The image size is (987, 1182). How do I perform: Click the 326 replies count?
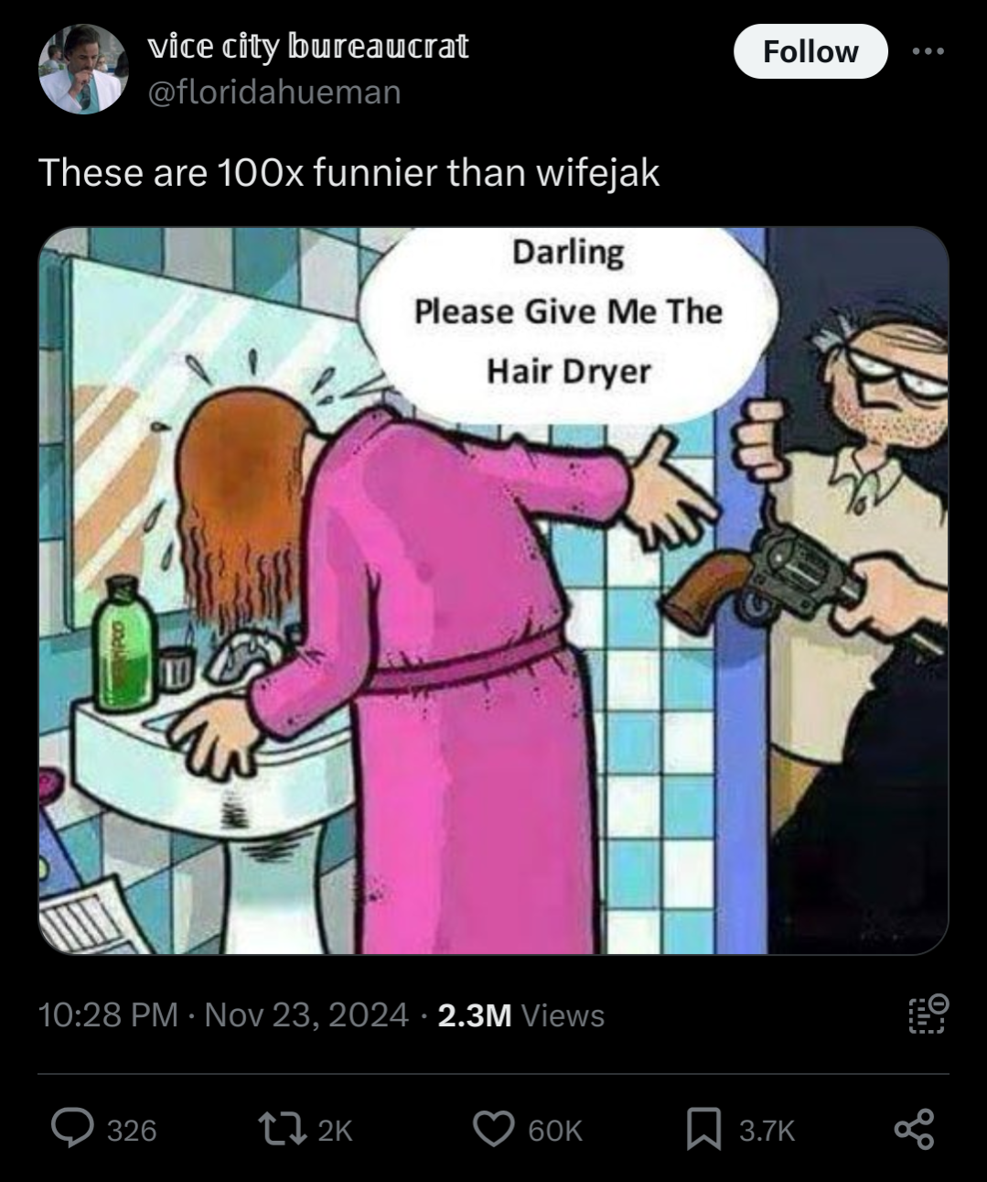[x=132, y=1131]
